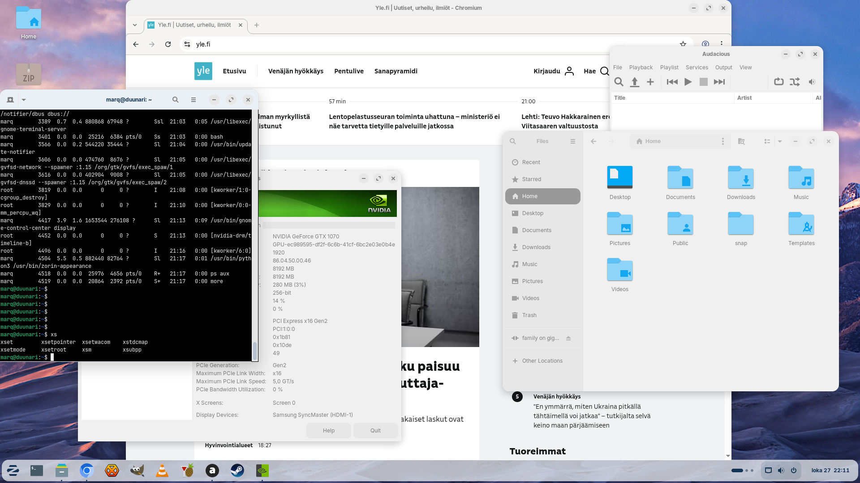Click the Quit button in NVIDIA settings

click(375, 431)
